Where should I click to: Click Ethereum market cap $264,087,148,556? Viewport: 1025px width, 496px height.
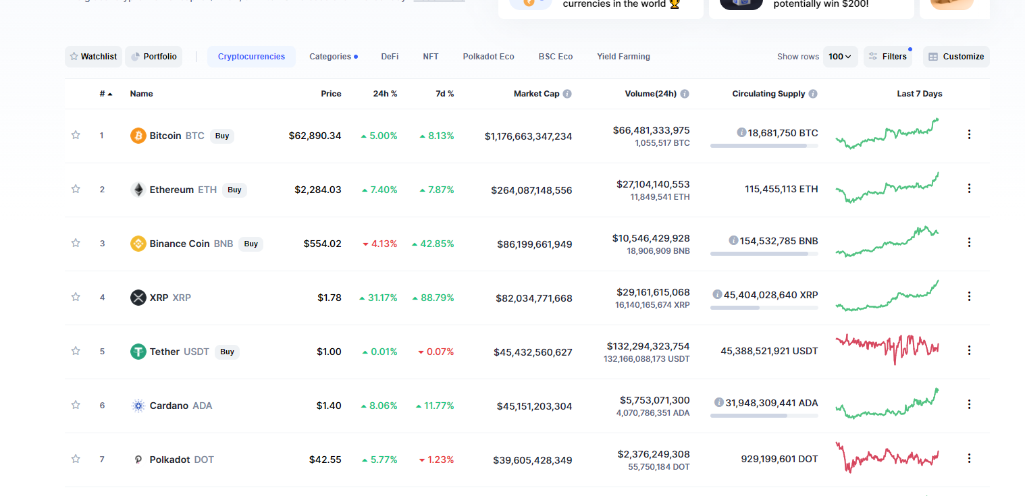coord(531,190)
